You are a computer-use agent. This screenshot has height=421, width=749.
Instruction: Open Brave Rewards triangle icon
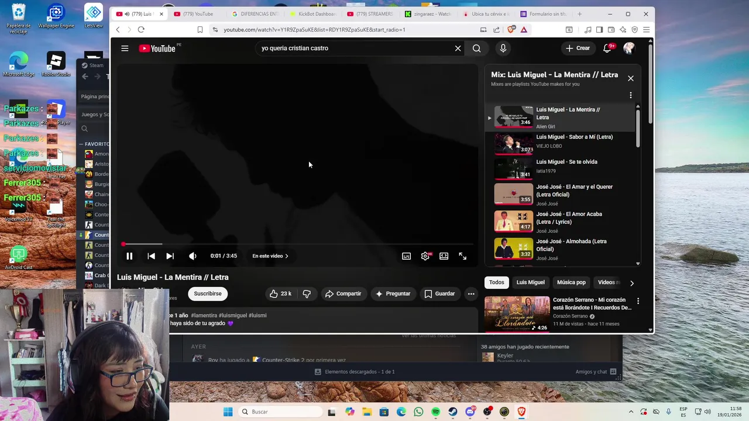524,30
